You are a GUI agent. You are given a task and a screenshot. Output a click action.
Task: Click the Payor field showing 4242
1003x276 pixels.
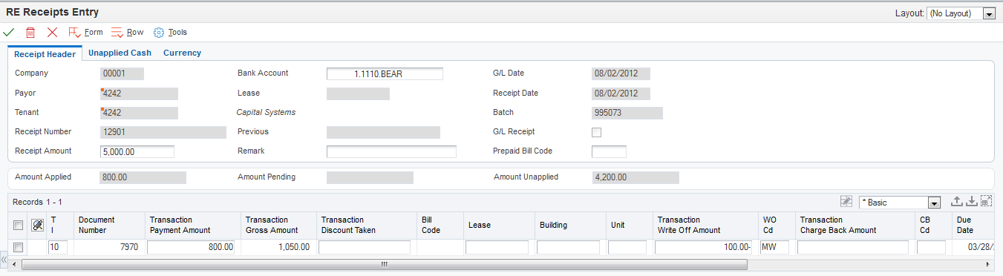point(139,93)
